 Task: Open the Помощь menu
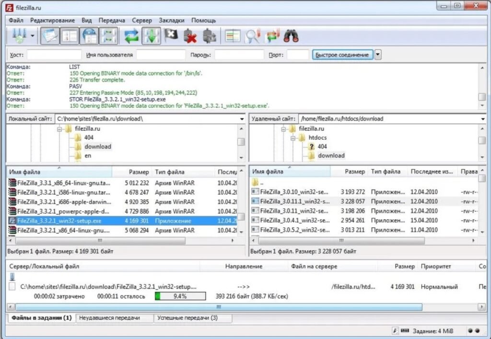[x=203, y=20]
